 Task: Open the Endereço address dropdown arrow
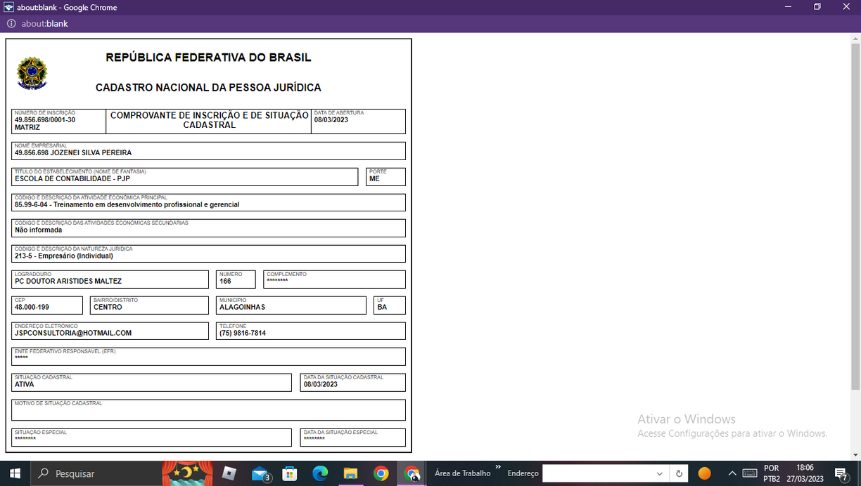(660, 473)
